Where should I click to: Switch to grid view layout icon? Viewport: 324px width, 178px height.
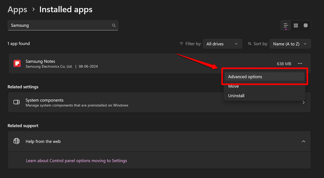(296, 25)
